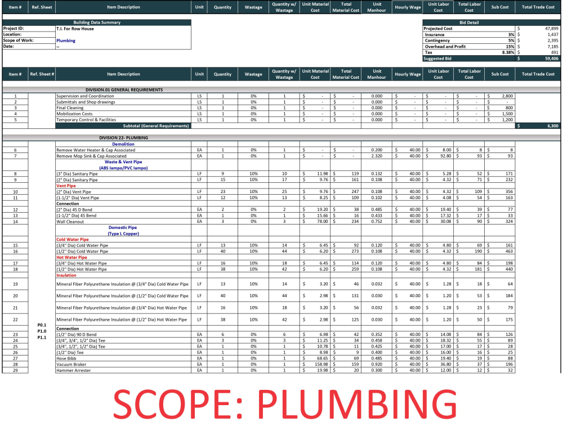Select Subtotal (General Requirements) cell
Screen dimensions: 563x422
(123, 126)
